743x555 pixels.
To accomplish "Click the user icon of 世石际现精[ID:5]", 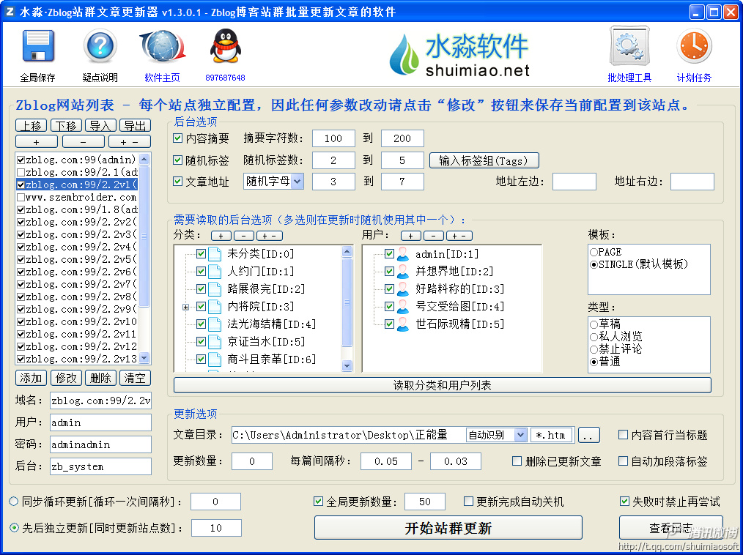I will 403,324.
